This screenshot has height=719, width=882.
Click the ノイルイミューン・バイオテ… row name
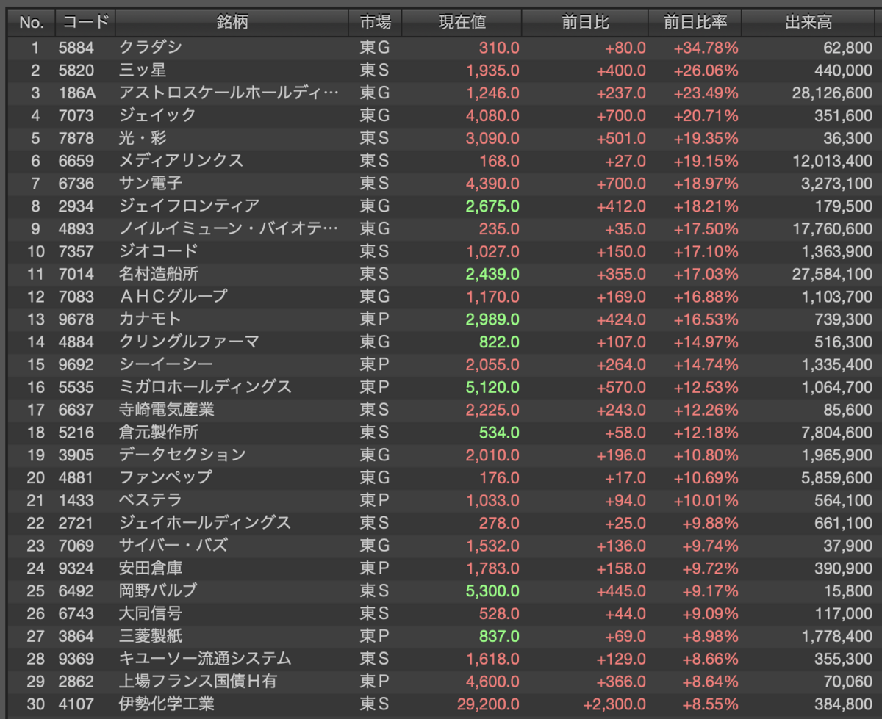(x=229, y=229)
